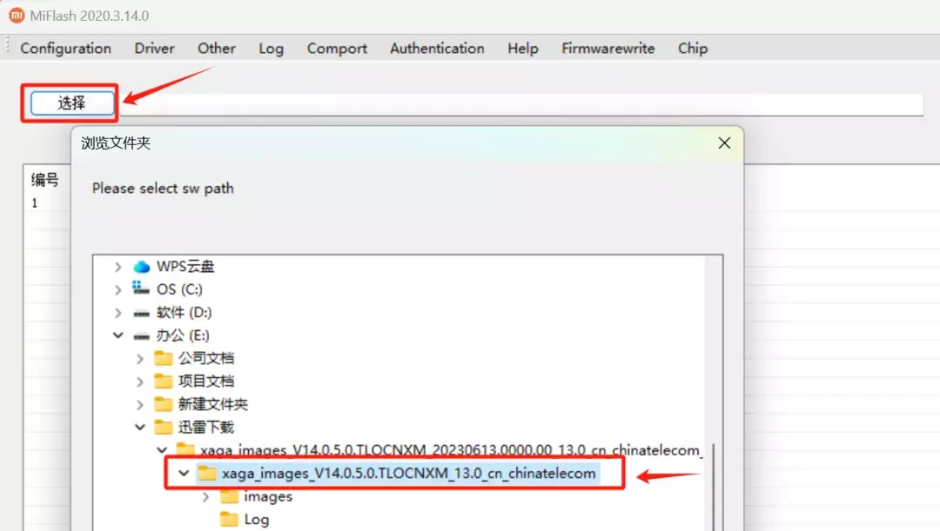This screenshot has width=940, height=531.
Task: Click the 编号 column header
Action: (45, 179)
